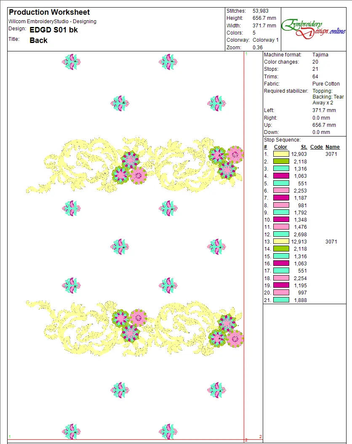Screen dimensions: 352x444
Task: Select the Colorway 1 value
Action: point(266,40)
